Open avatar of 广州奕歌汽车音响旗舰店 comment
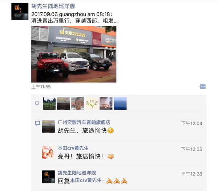 coord(48,126)
